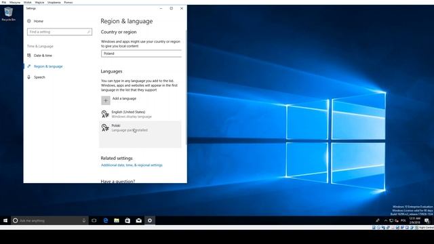
Task: Click the volume icon in system tray
Action: [x=397, y=220]
